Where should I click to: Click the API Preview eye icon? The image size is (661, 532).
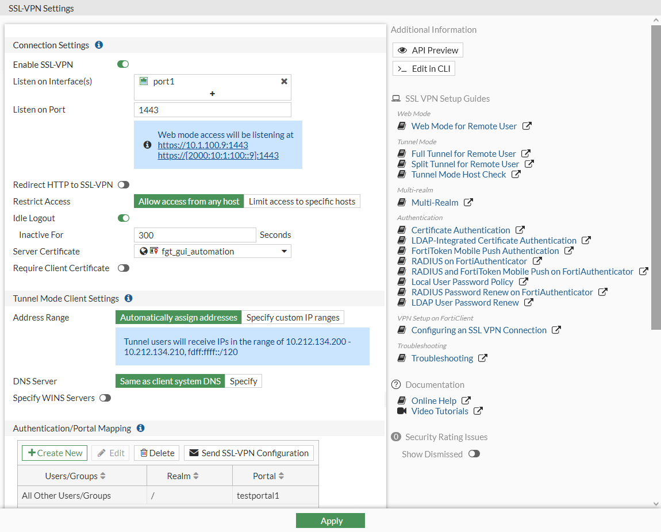(x=402, y=50)
